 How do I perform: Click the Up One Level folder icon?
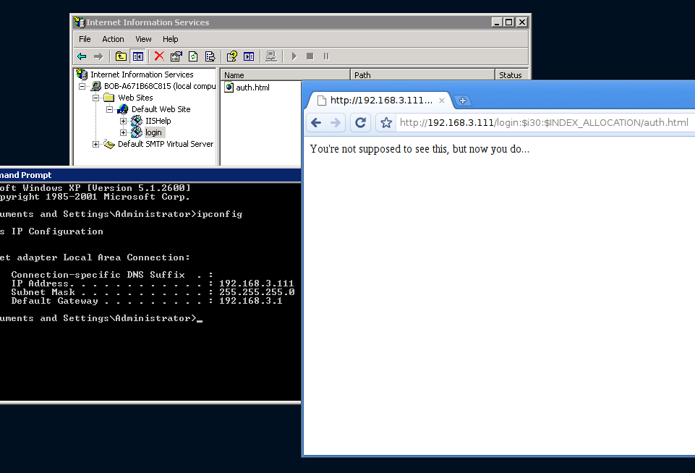click(121, 56)
